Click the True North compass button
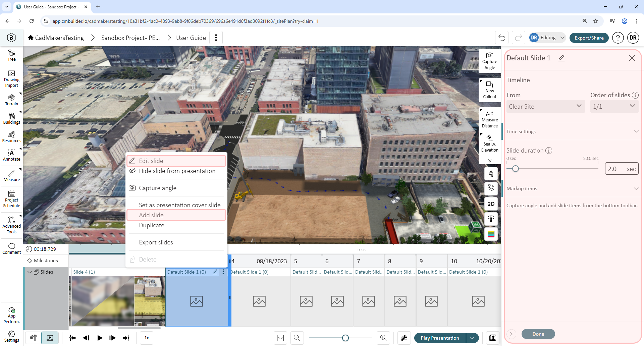This screenshot has width=644, height=346. click(491, 174)
